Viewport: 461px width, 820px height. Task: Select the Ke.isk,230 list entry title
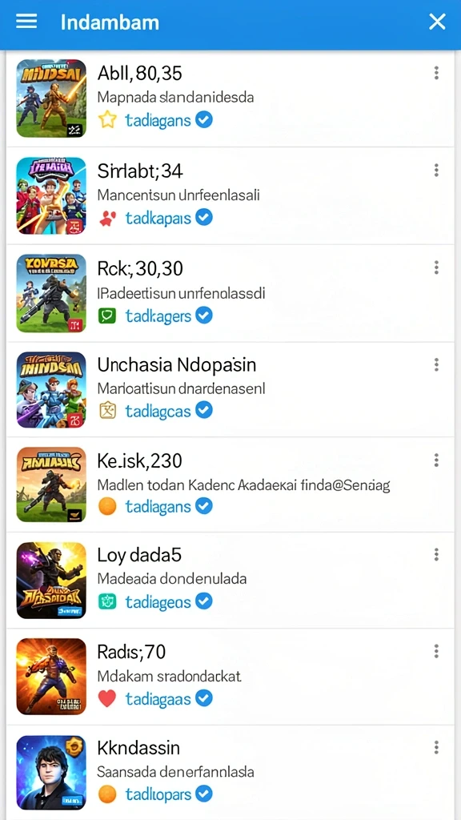(139, 460)
